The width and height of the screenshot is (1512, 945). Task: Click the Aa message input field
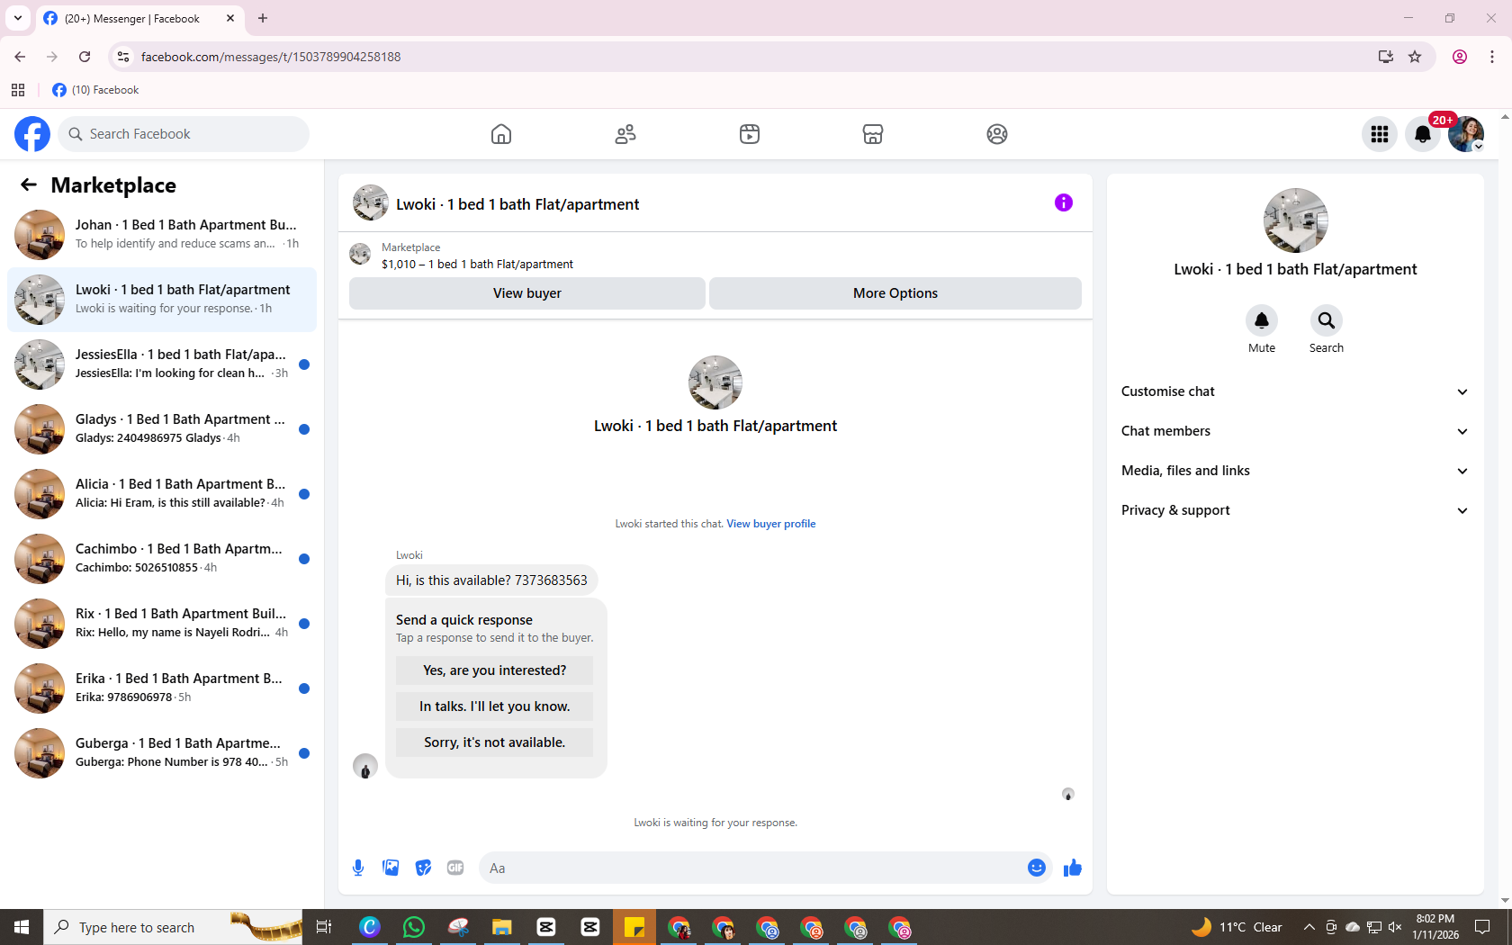(x=751, y=868)
